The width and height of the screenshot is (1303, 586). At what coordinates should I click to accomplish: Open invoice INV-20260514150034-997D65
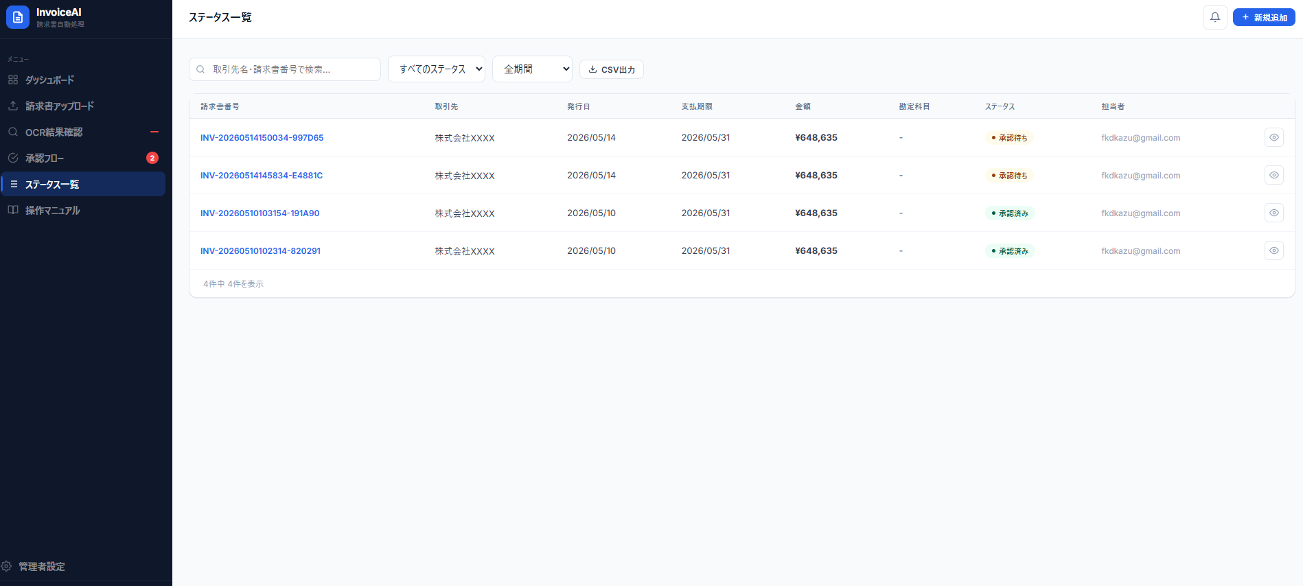point(262,137)
